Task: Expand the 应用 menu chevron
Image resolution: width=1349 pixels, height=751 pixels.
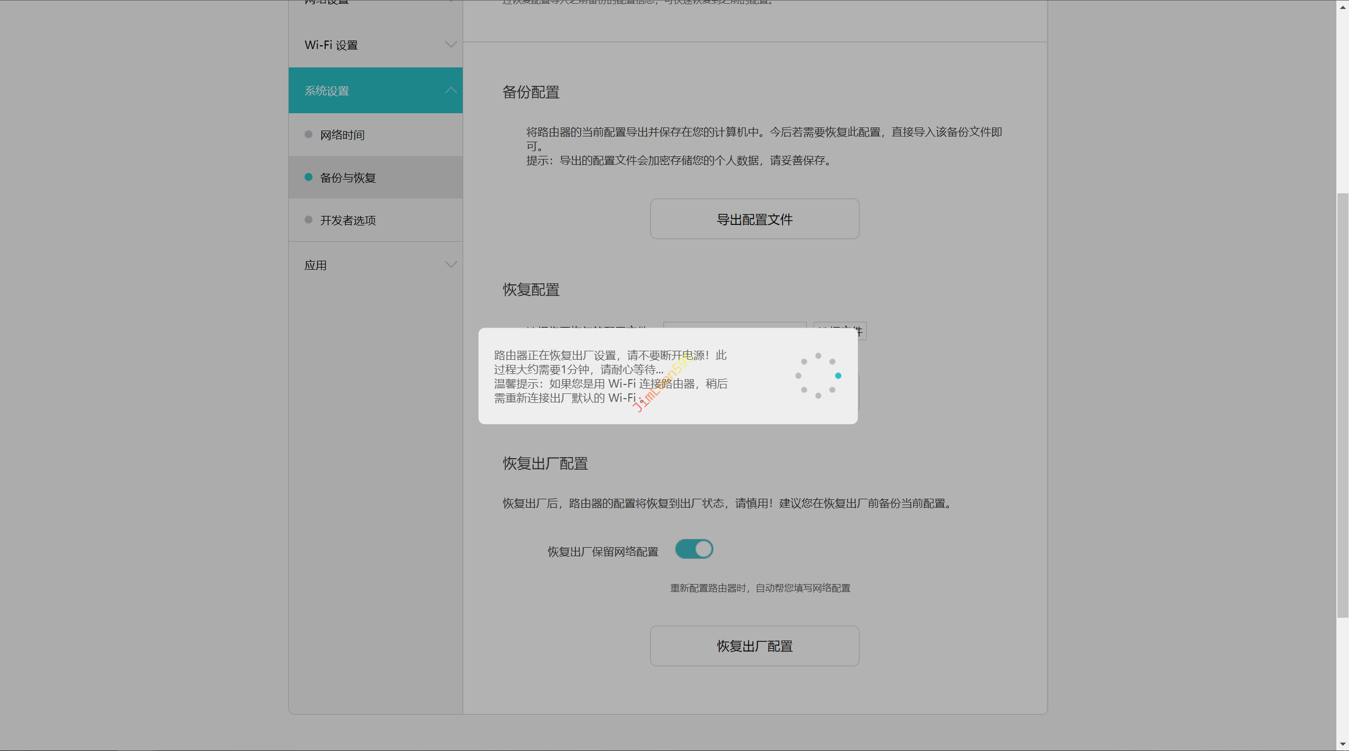Action: 451,265
